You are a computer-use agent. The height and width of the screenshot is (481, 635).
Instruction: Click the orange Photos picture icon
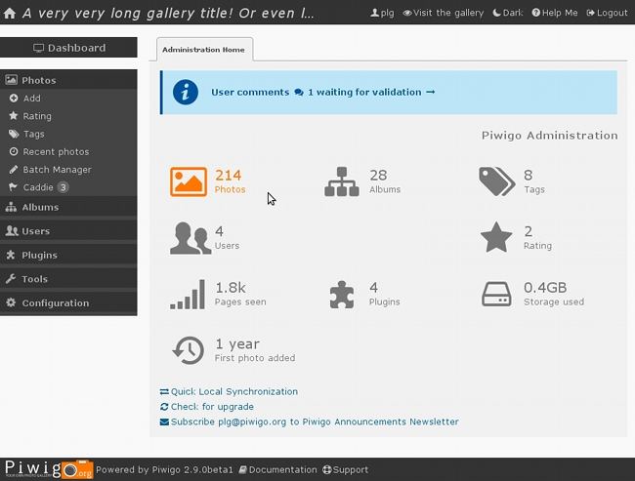click(x=189, y=181)
